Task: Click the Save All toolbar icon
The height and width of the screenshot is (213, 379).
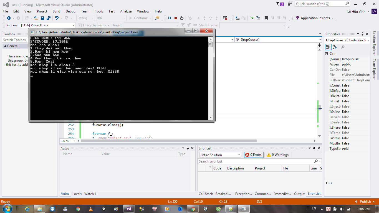Action: [x=48, y=18]
